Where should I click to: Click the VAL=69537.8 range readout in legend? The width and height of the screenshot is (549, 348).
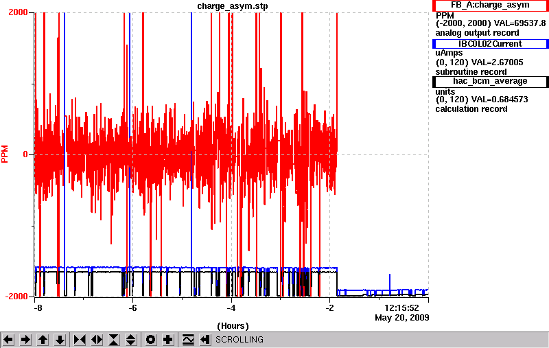491,23
